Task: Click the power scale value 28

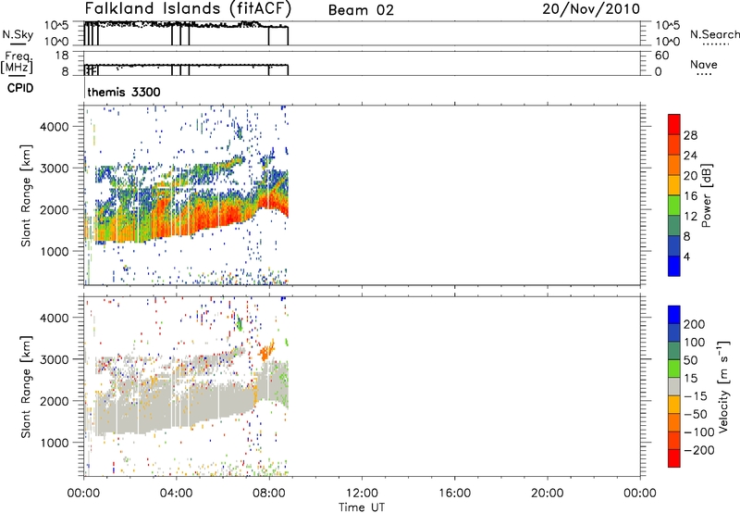Action: 690,135
